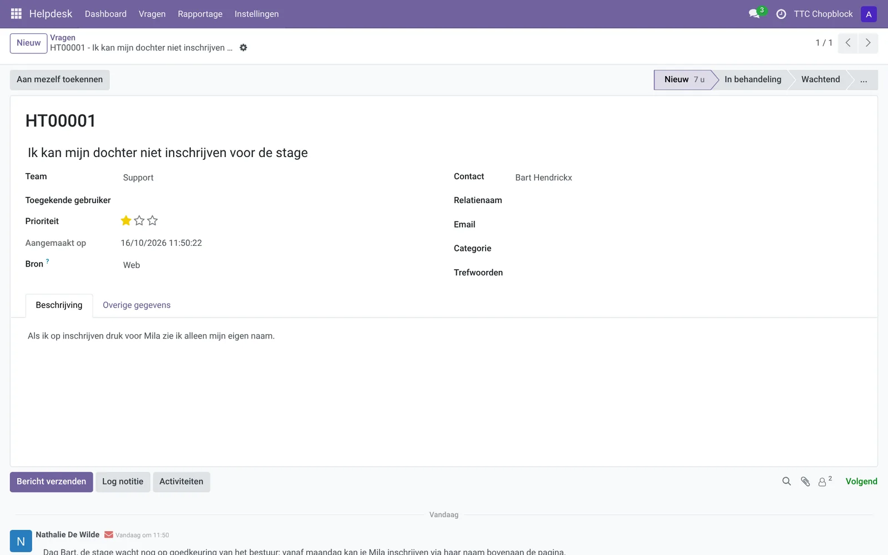Show followers list icon

(825, 481)
